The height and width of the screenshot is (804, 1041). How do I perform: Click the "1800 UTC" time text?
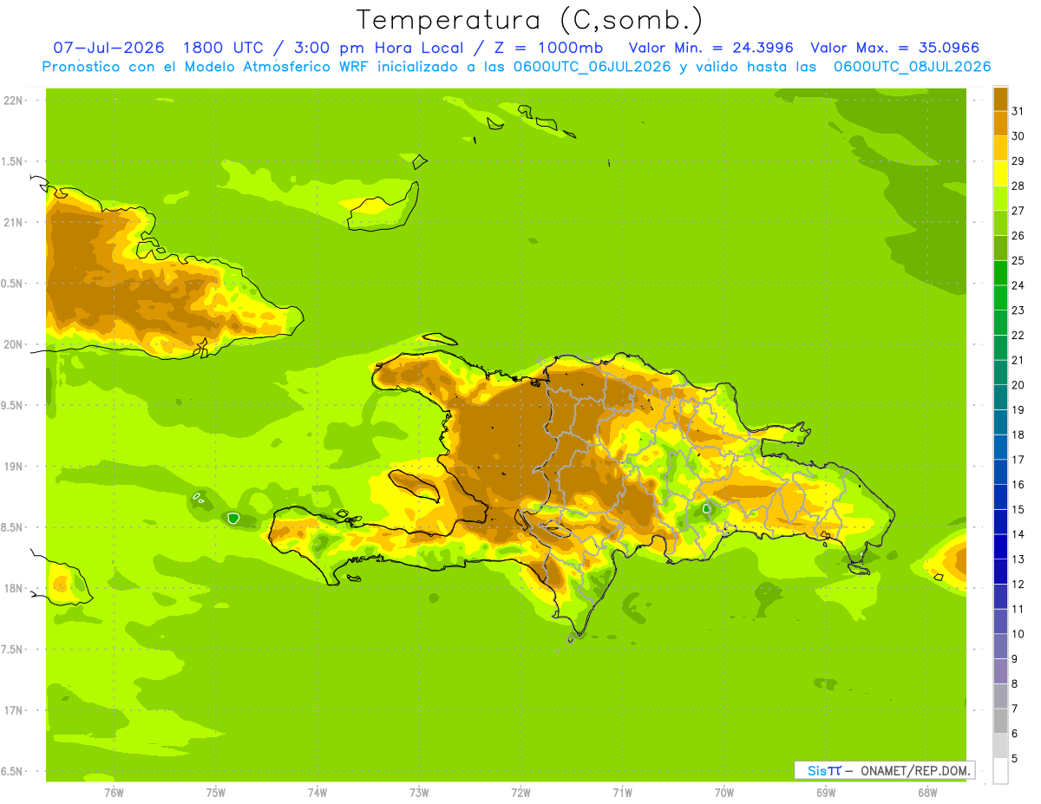coord(225,48)
